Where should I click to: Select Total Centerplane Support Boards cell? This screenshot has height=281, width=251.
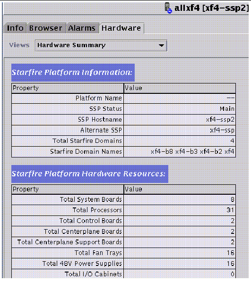68,242
